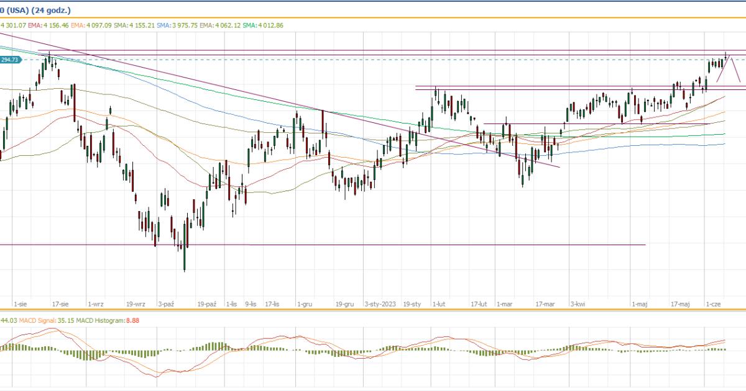746x391 pixels.
Task: Select the EMA 4 097.09 indicator label
Action: (x=91, y=25)
